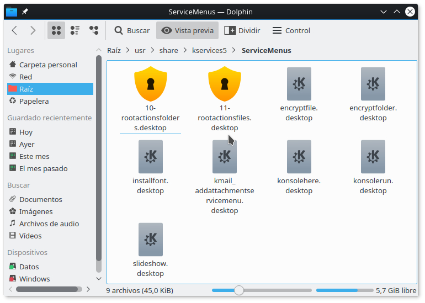This screenshot has width=425, height=303.
Task: Switch to icons view mode
Action: click(x=56, y=30)
